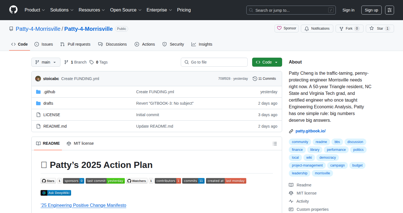
Task: Click the Sign in link
Action: coord(348,10)
